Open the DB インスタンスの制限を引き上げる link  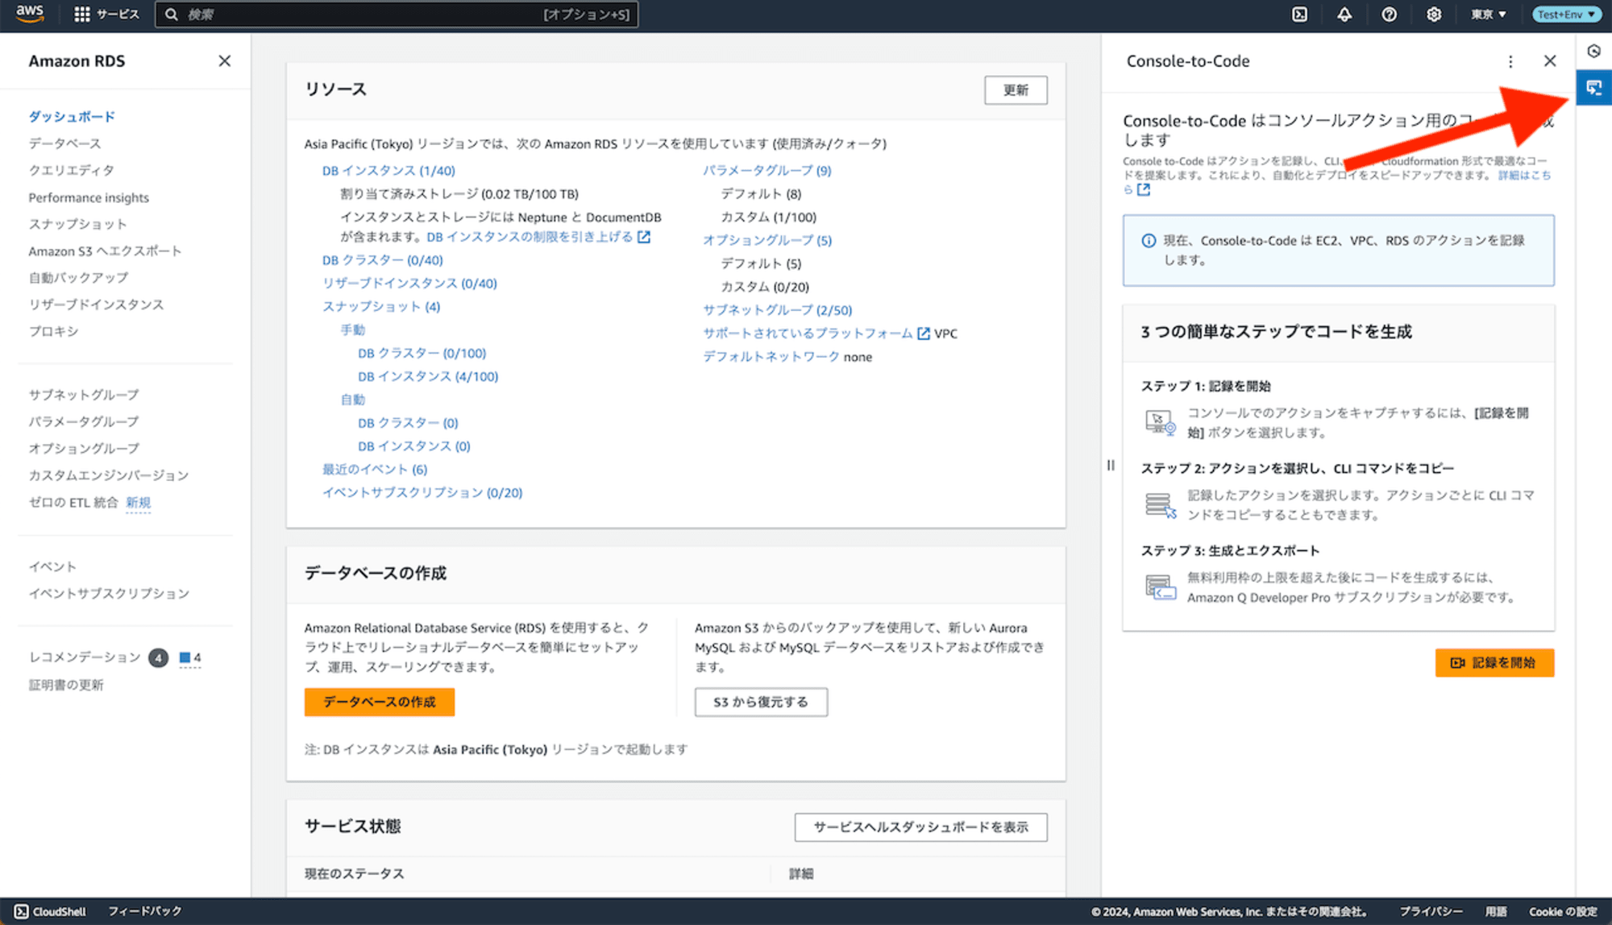[538, 237]
